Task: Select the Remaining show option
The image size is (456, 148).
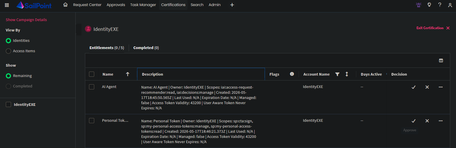Action: (x=8, y=76)
